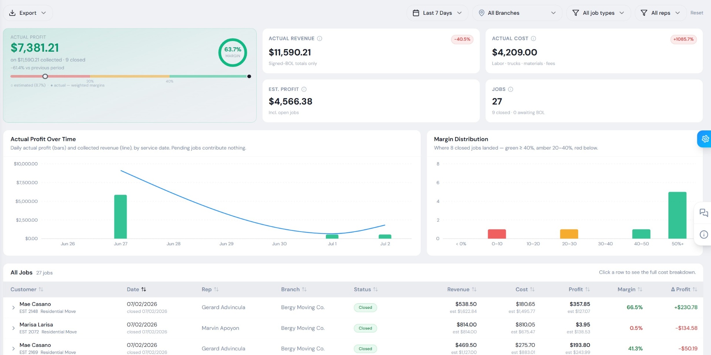Click the red 0–10 margin distribution bar

pos(497,234)
